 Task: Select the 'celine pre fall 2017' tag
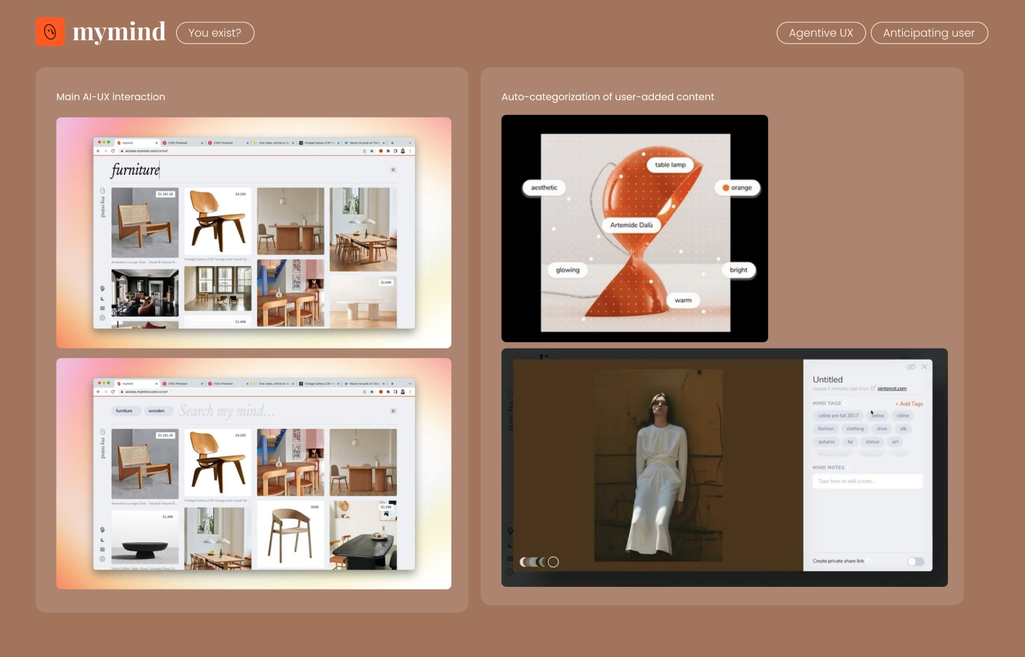(838, 416)
